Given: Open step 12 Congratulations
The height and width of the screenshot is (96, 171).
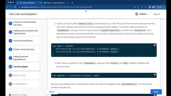Looking at the screenshot, I should click(x=24, y=84).
